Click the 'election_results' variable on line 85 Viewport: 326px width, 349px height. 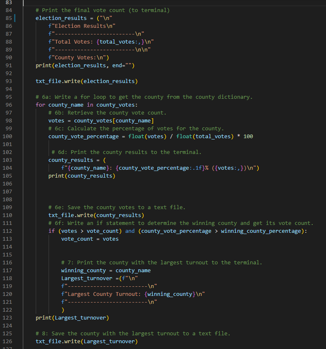point(61,18)
